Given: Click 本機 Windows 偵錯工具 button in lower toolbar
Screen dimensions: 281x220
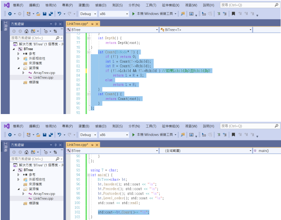Looking at the screenshot, I should pyautogui.click(x=153, y=135).
